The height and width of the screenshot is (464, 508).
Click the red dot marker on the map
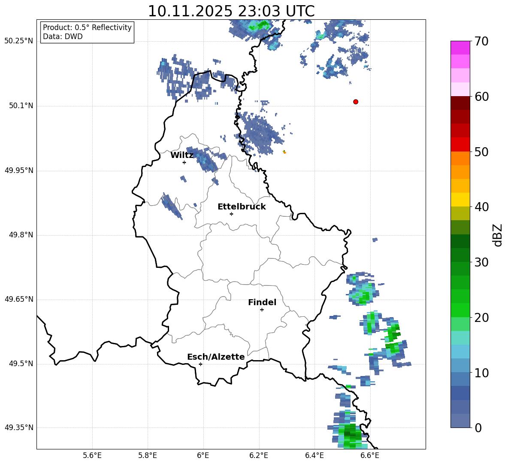355,102
